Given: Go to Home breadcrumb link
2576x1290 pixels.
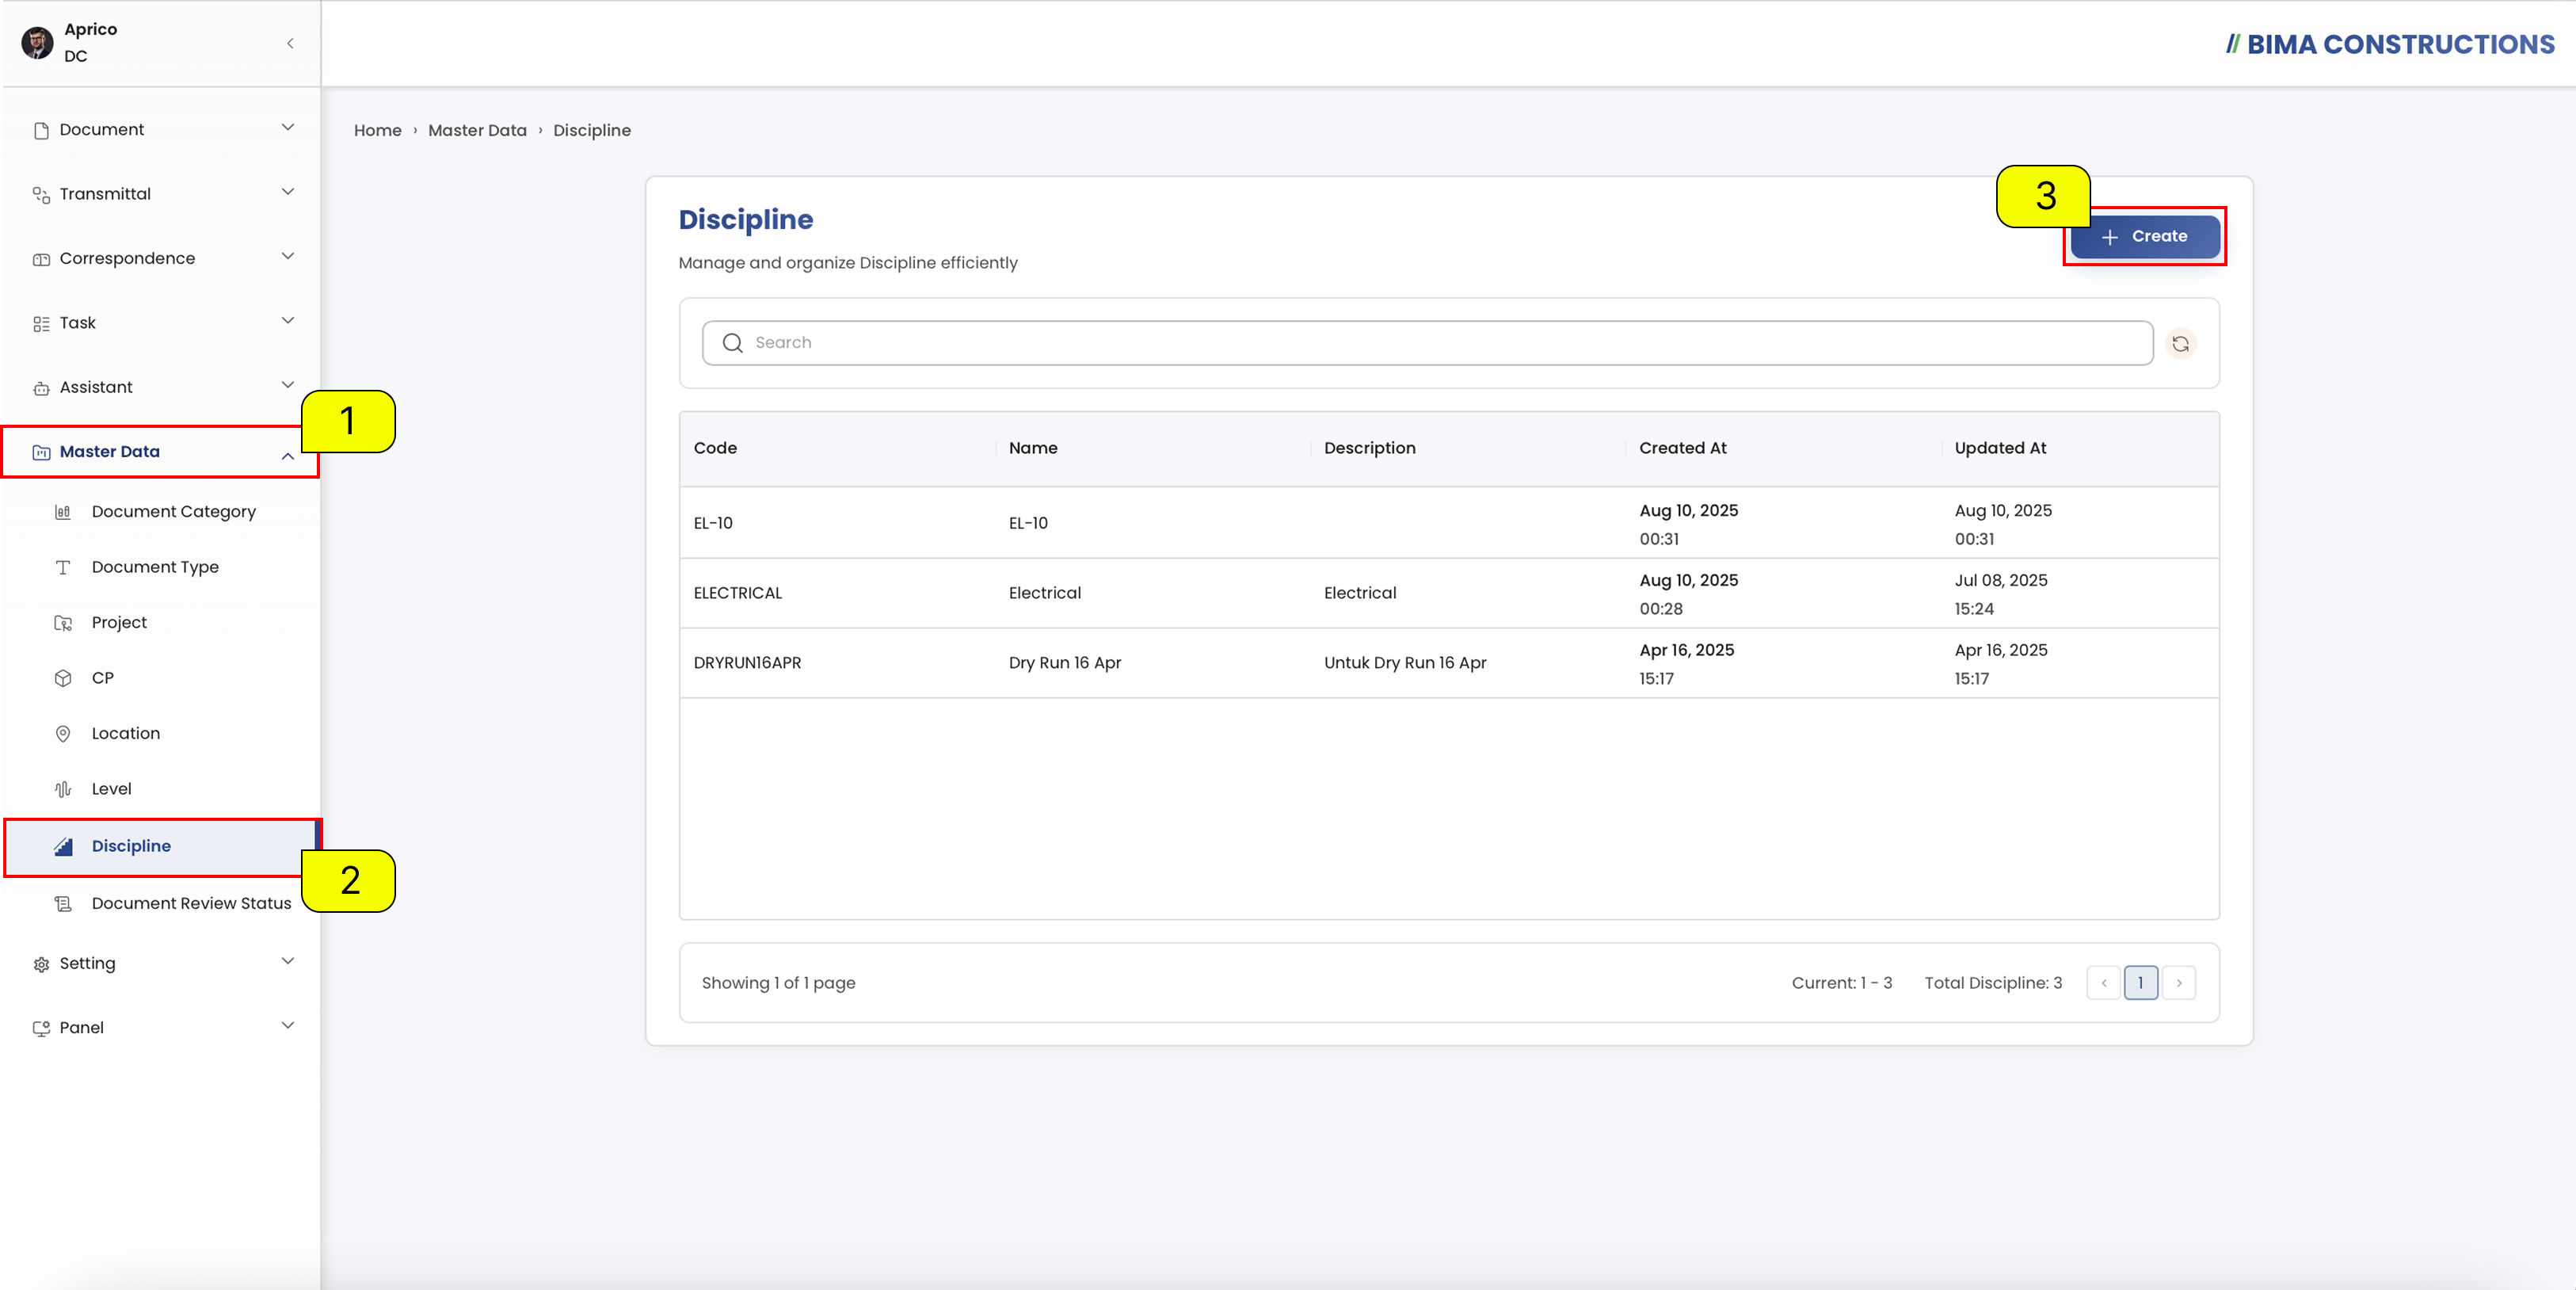Looking at the screenshot, I should [378, 131].
